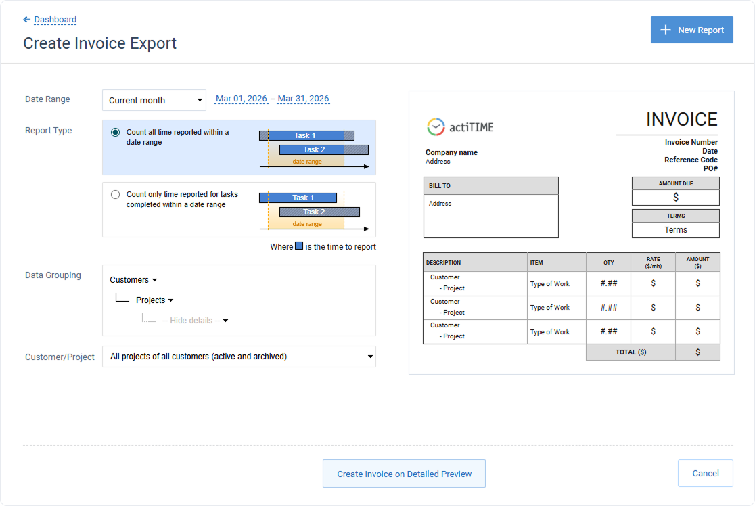This screenshot has width=755, height=506.
Task: Cancel the invoice export creation
Action: [706, 473]
